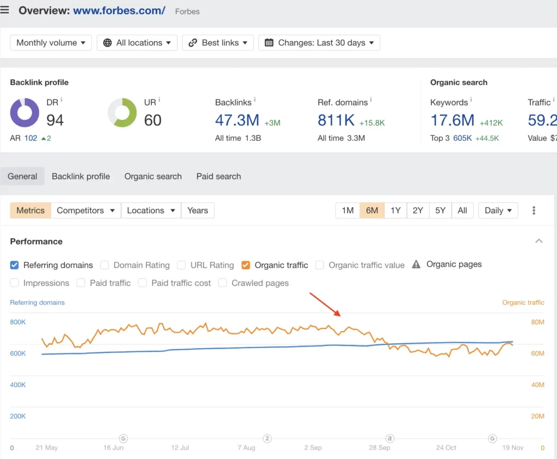Open the Daily interval dropdown
The width and height of the screenshot is (557, 459).
click(x=498, y=210)
